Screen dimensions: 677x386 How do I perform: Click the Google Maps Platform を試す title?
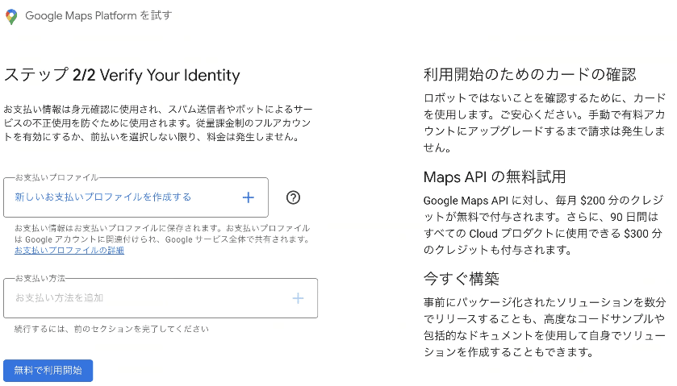(x=98, y=16)
